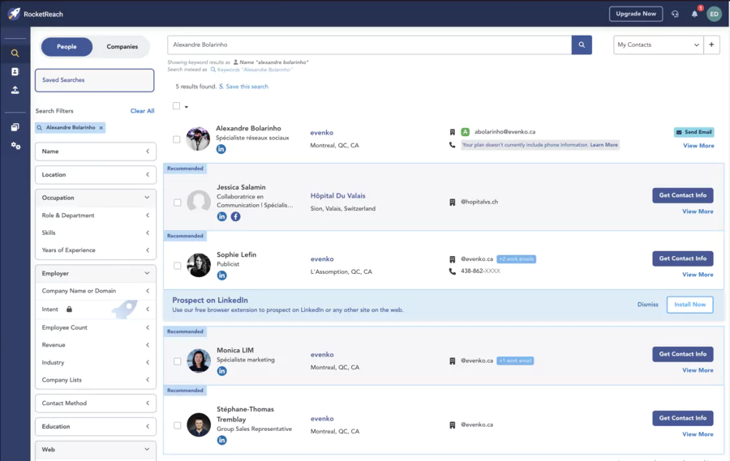Open Sophie Lefin's LinkedIn icon
The image size is (730, 461).
coord(222,275)
